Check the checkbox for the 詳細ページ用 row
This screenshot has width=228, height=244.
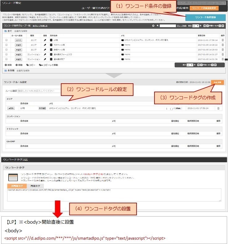click(x=6, y=50)
